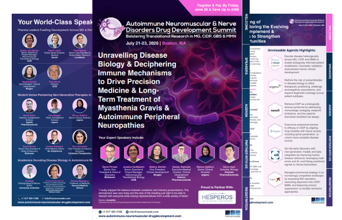
Task: Select Jessica VanBaaren's hexagon photo on the cover
Action: (133, 153)
